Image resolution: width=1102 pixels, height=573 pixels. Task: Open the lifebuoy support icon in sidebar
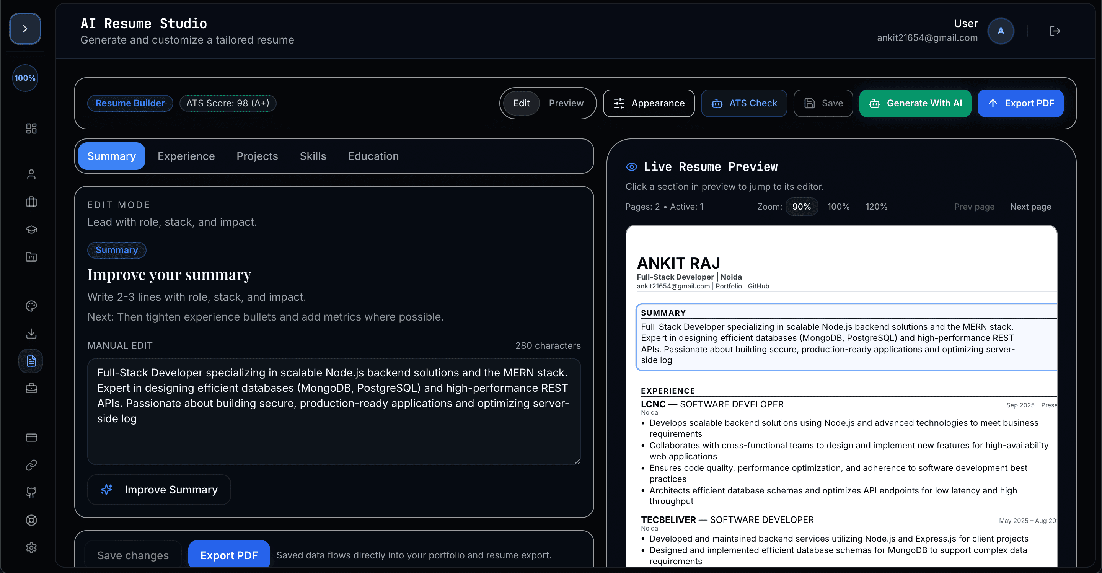[31, 520]
